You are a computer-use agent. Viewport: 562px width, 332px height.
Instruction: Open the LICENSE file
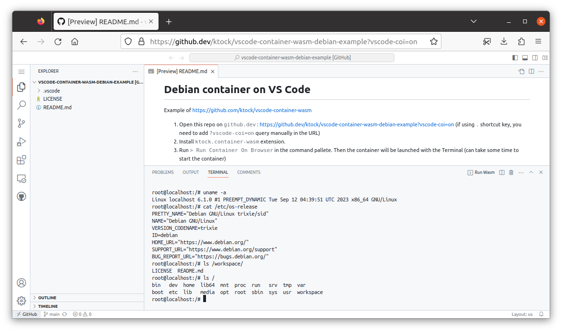pos(53,99)
